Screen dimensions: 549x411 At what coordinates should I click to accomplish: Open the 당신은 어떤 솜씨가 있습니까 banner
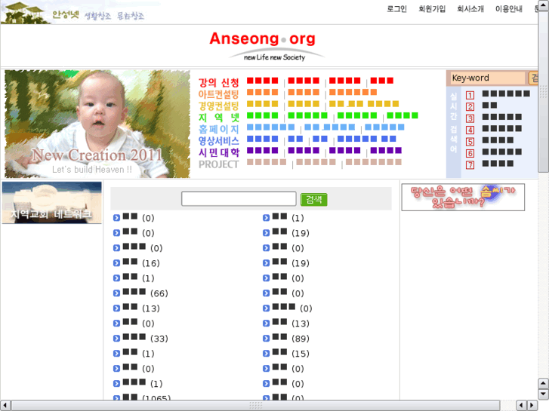(x=463, y=198)
